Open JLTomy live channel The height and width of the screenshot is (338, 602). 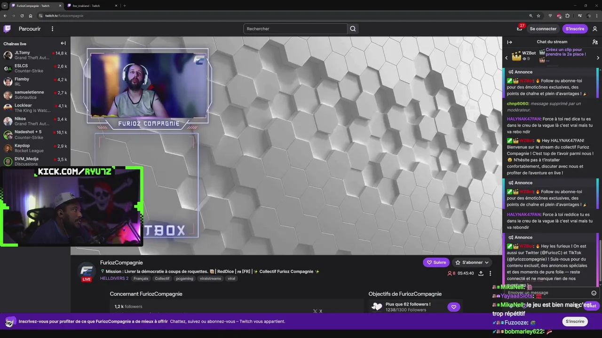[35, 55]
